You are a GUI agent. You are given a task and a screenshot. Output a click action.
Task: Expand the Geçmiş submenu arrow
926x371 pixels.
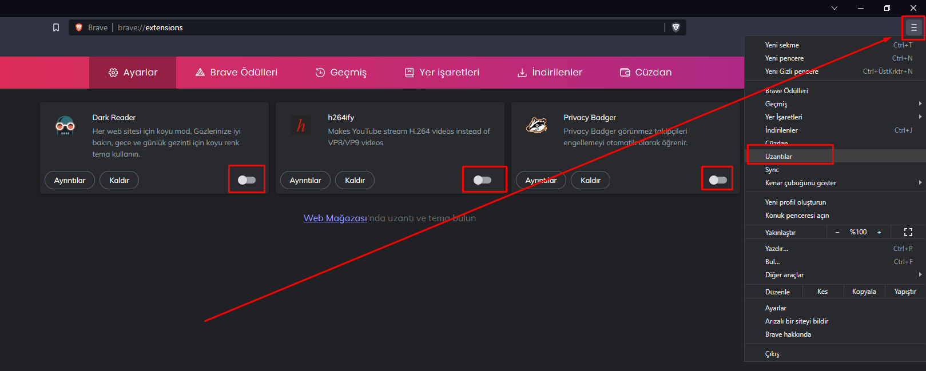click(x=920, y=103)
